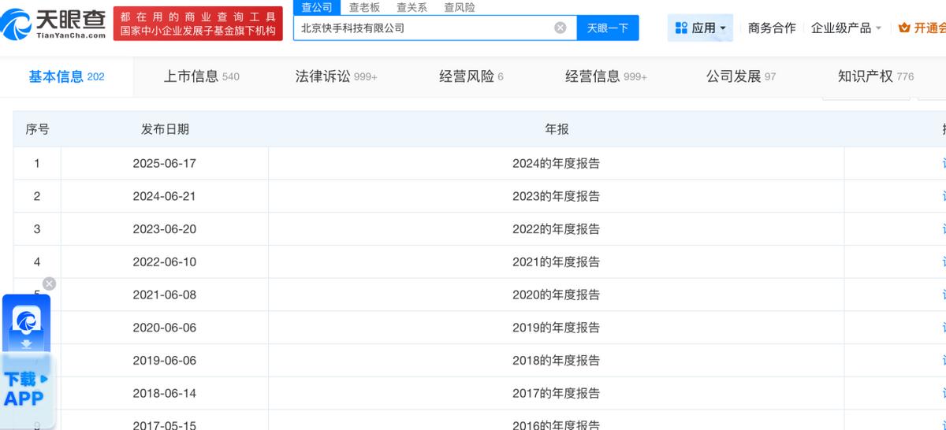Open the 上市信息 tab
Image resolution: width=946 pixels, height=430 pixels.
click(201, 76)
